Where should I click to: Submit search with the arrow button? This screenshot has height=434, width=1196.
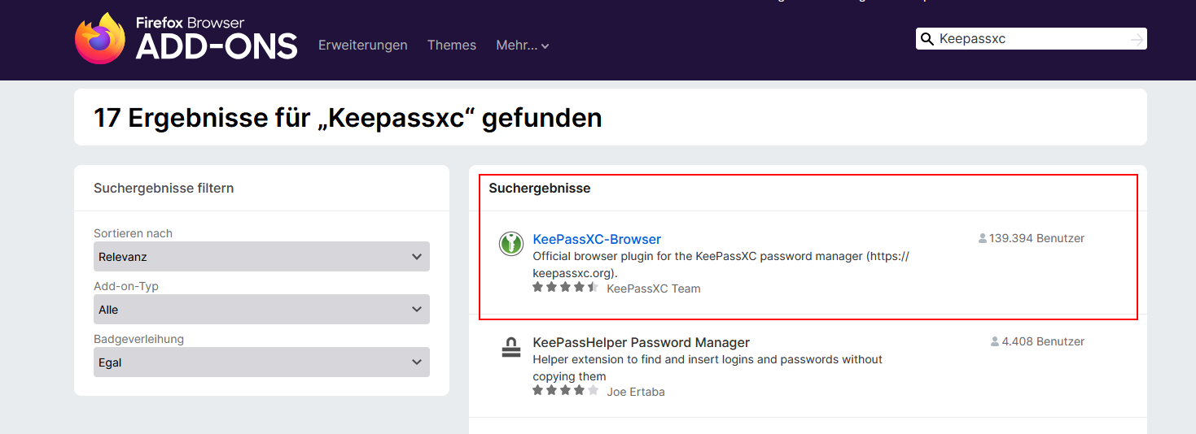[x=1137, y=39]
